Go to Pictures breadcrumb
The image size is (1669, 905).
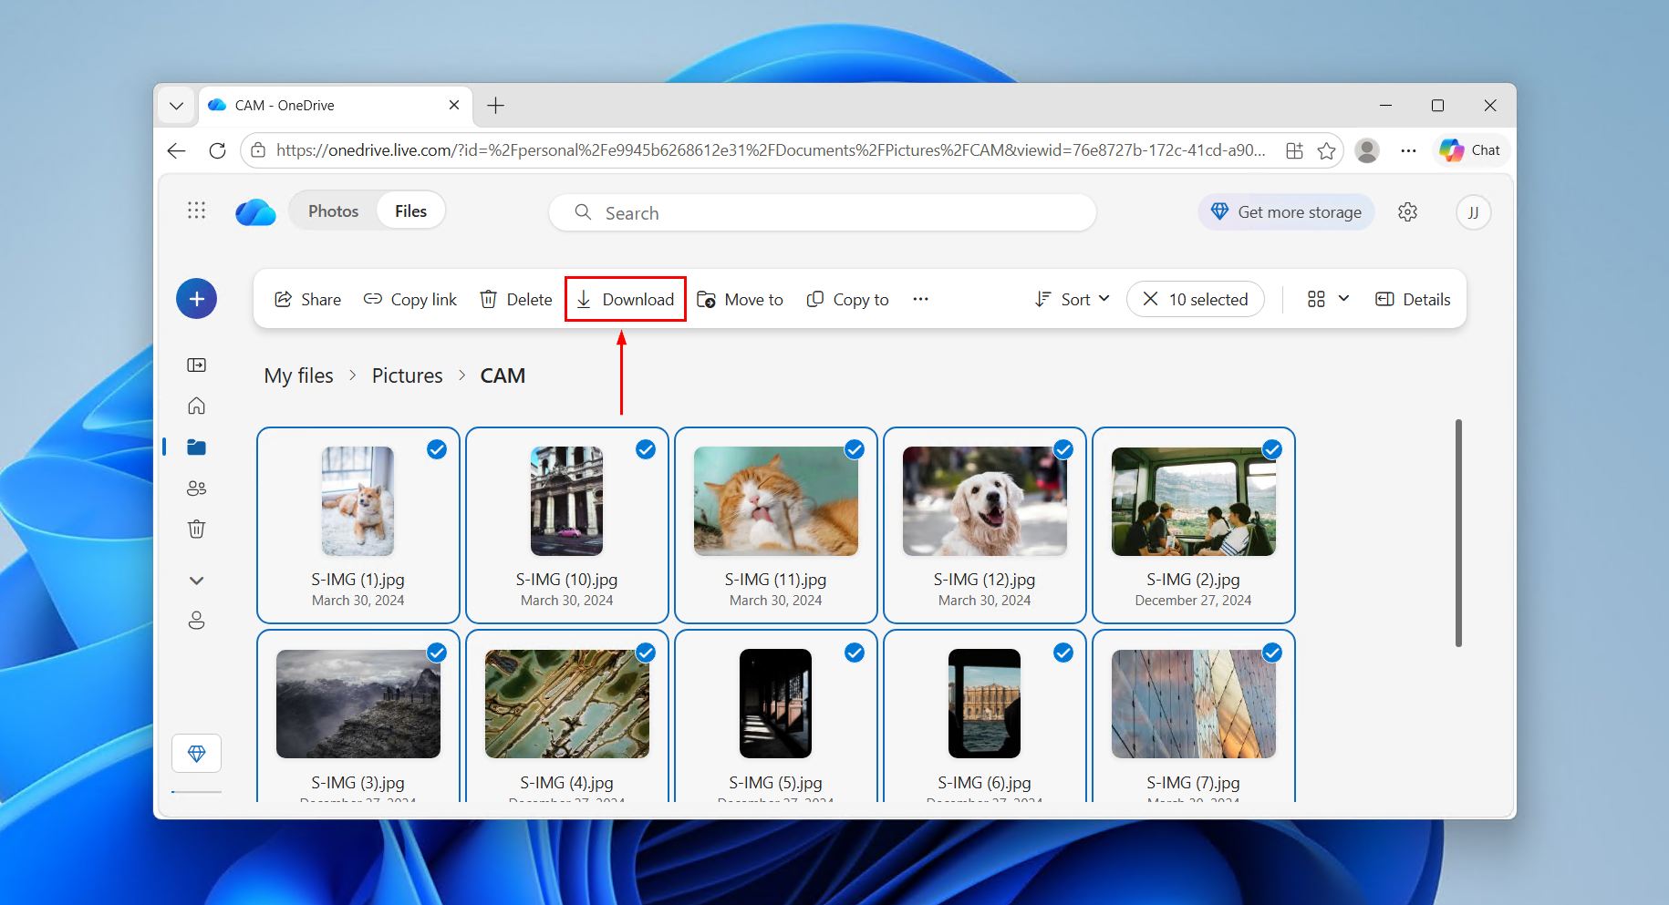point(407,375)
